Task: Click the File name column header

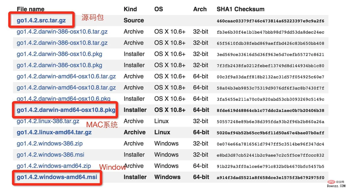Action: [31, 9]
